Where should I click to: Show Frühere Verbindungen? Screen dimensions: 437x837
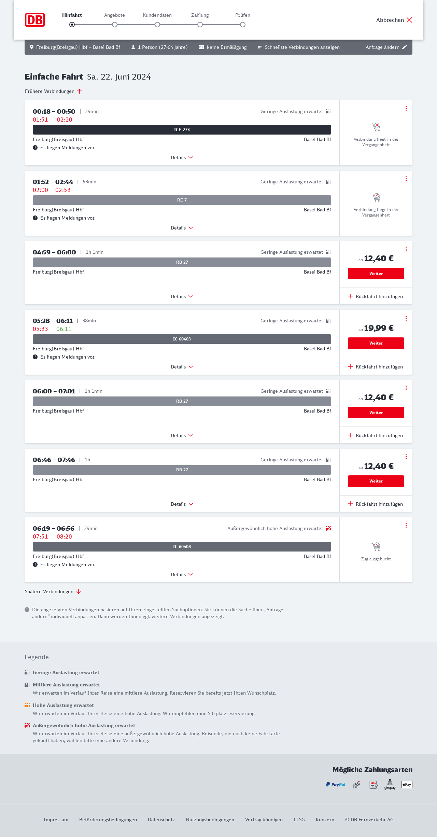[54, 91]
